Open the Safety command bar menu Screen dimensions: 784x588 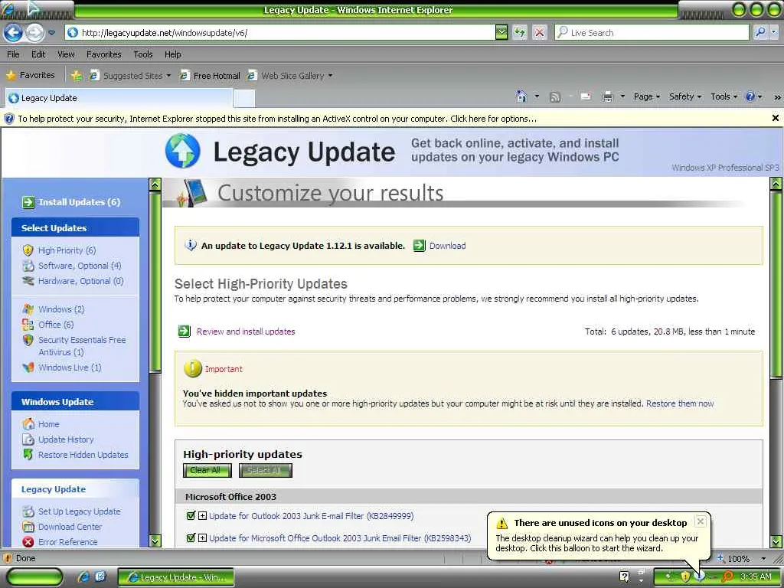point(685,96)
